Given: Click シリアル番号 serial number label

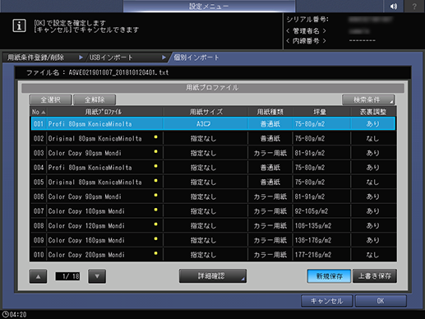Looking at the screenshot, I should tap(307, 20).
